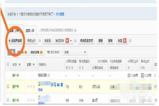Click the 计算机排名 column header

(98, 68)
